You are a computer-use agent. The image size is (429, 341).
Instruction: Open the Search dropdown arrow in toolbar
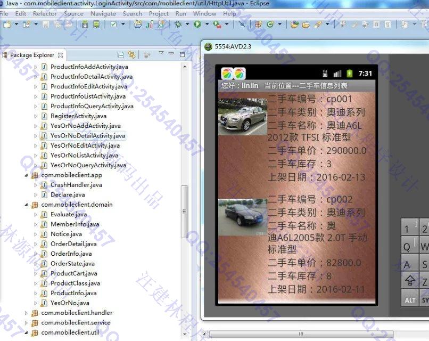click(327, 25)
